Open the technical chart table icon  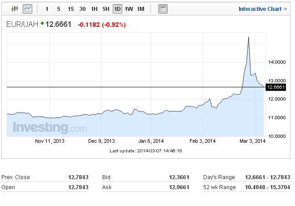163,9
